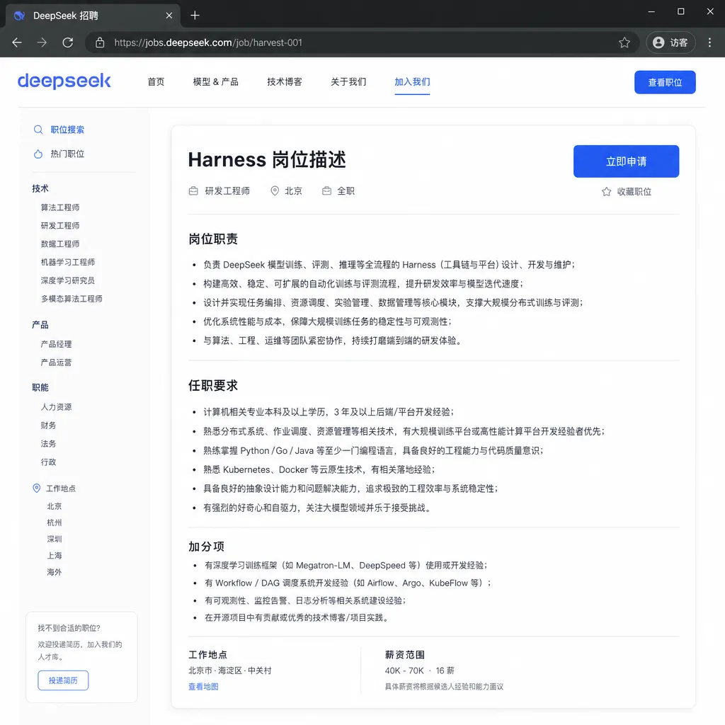The height and width of the screenshot is (725, 725).
Task: Filter by 上海 work location
Action: click(54, 555)
